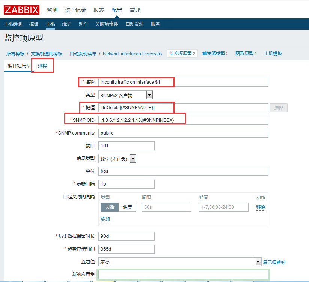Open the 所有模板 breadcrumb link
Screen dimensions: 309x282
click(15, 54)
